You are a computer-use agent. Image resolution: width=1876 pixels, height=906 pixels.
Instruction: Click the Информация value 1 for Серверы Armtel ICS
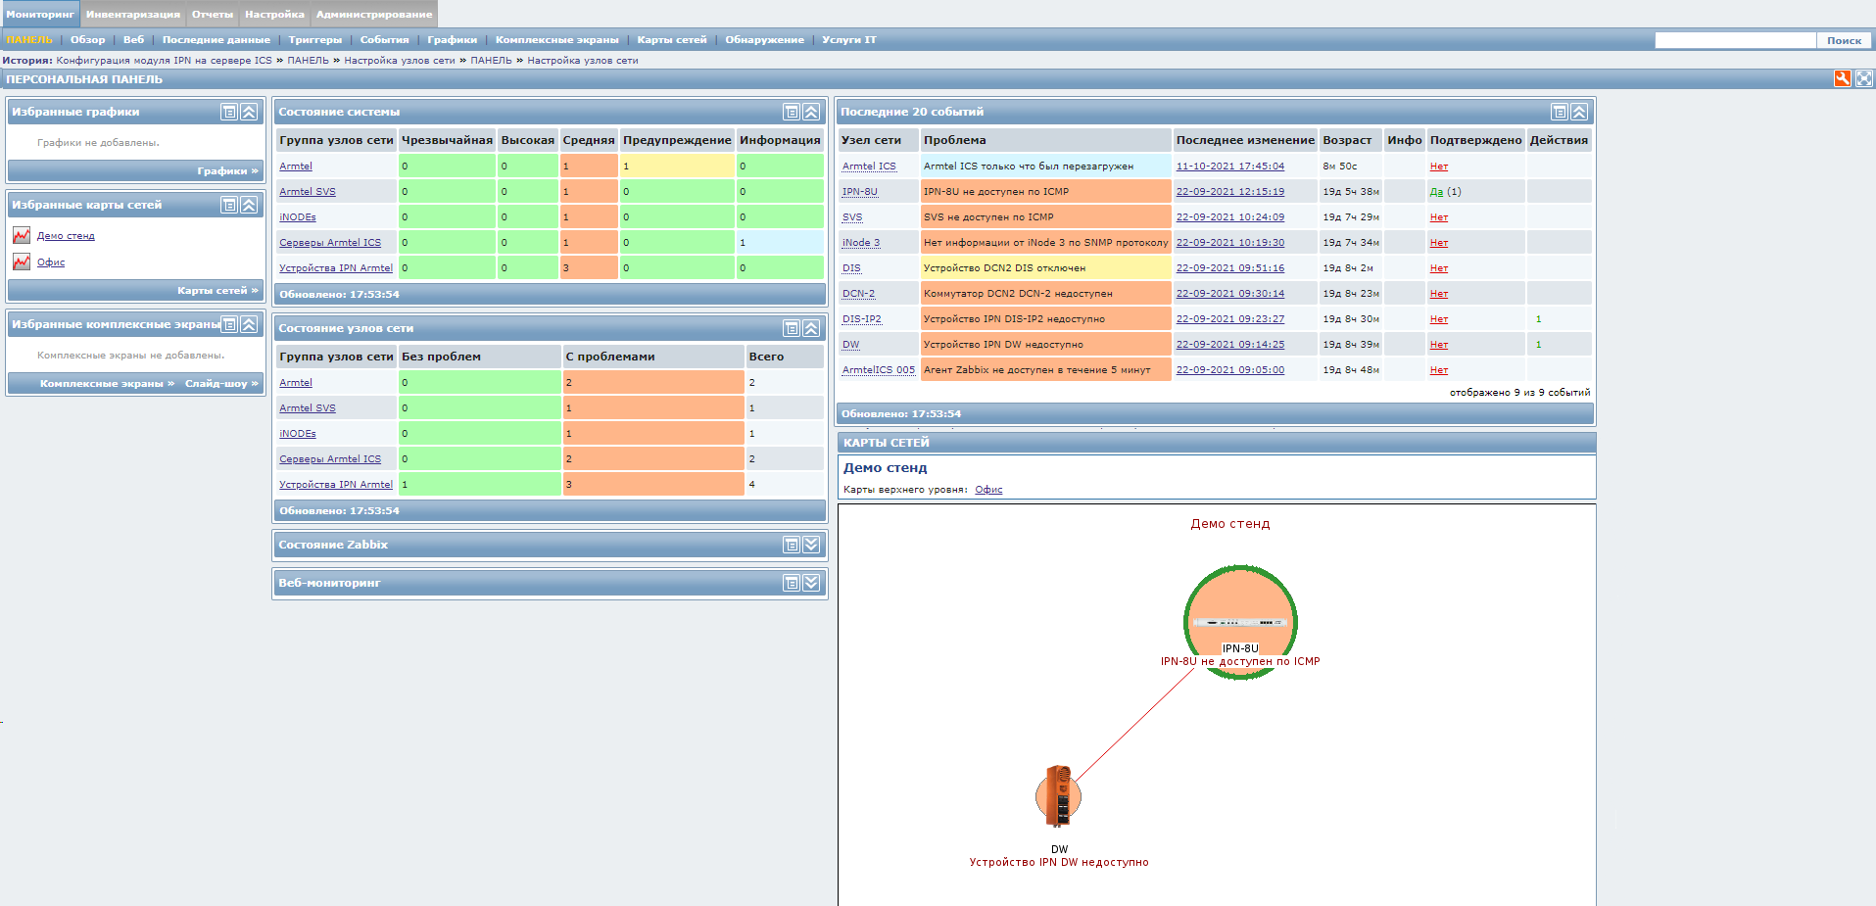(x=780, y=242)
